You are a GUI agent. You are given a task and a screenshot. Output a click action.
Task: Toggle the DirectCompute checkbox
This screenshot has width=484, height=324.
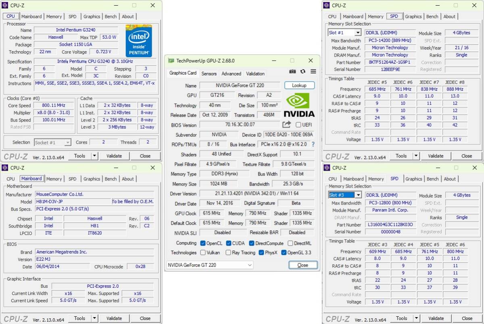[x=252, y=243]
